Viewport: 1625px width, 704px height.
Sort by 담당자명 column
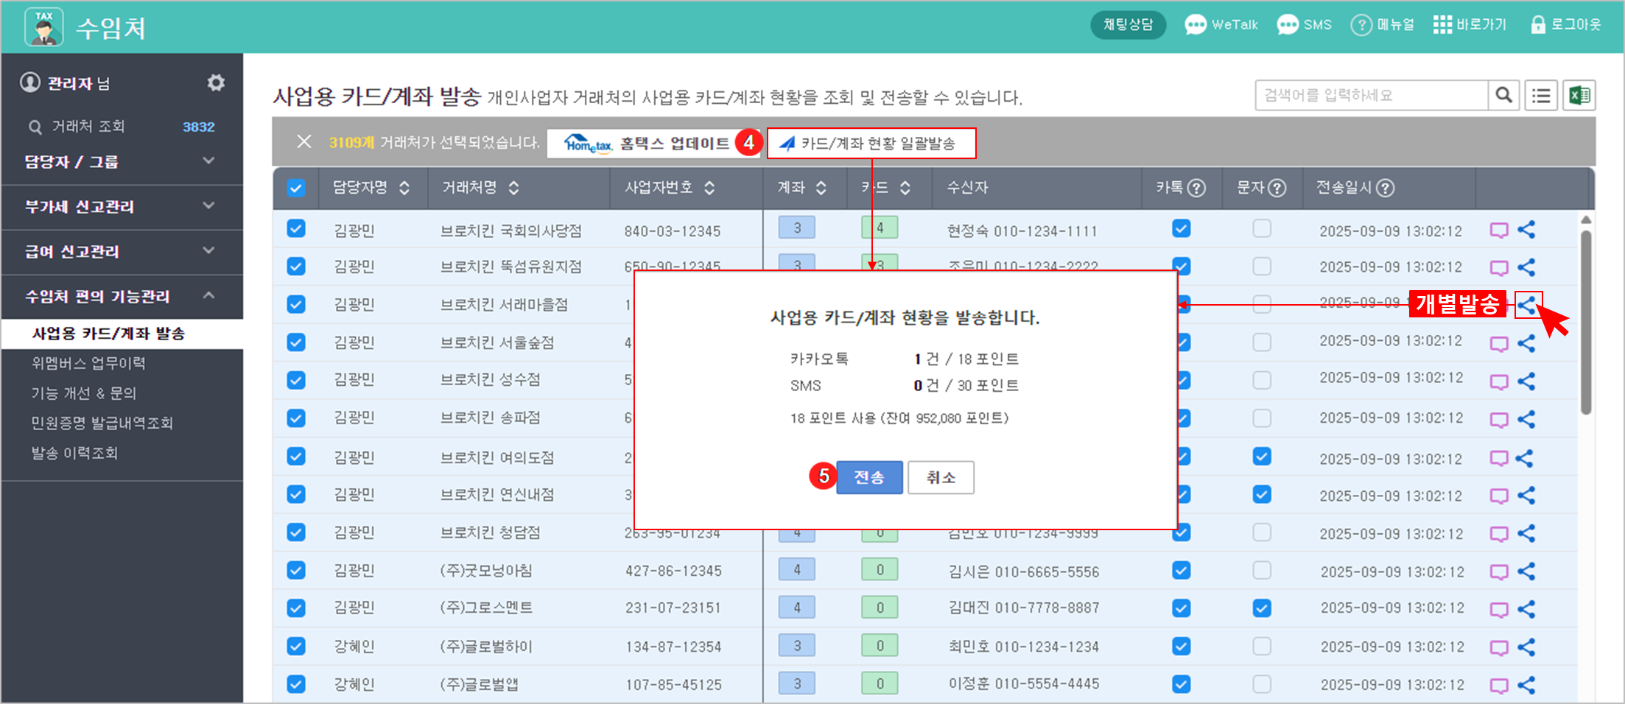point(404,188)
